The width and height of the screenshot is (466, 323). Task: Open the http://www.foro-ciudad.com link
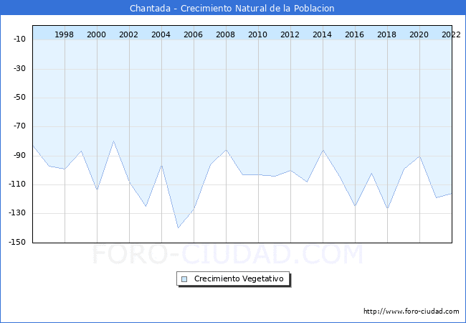pyautogui.click(x=412, y=311)
